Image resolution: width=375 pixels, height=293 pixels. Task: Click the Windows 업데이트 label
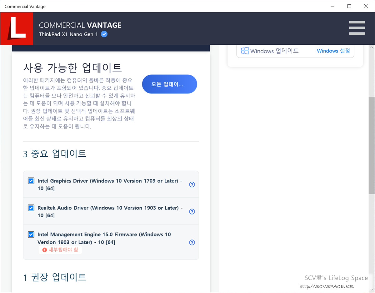coord(274,51)
